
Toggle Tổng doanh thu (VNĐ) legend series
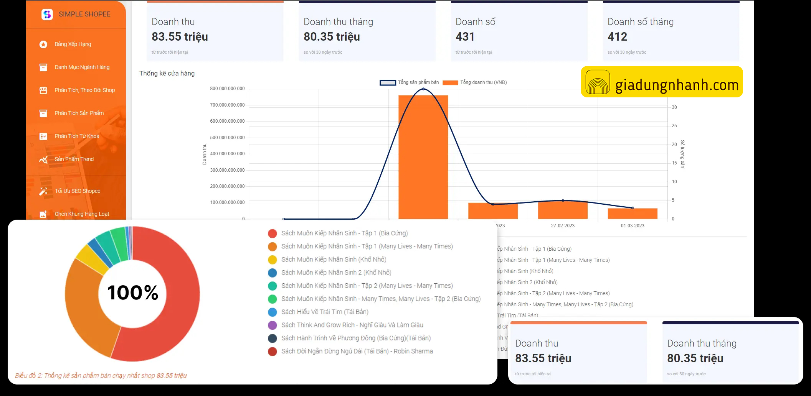pos(475,82)
